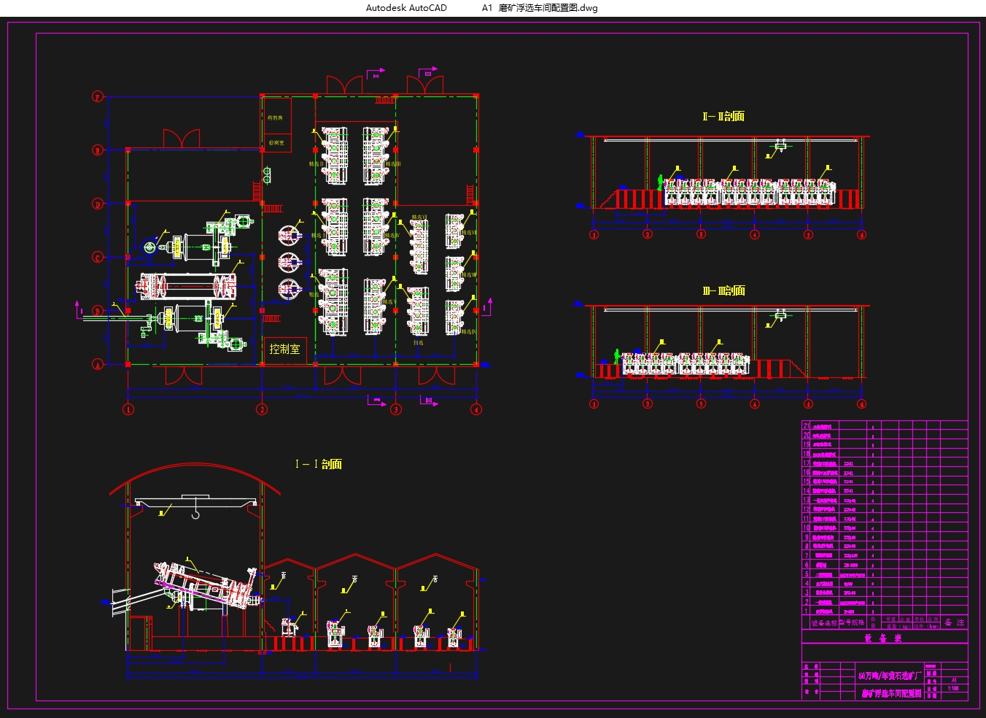Image resolution: width=986 pixels, height=718 pixels.
Task: Click the 精选II flotation cell label
Action: click(x=317, y=164)
